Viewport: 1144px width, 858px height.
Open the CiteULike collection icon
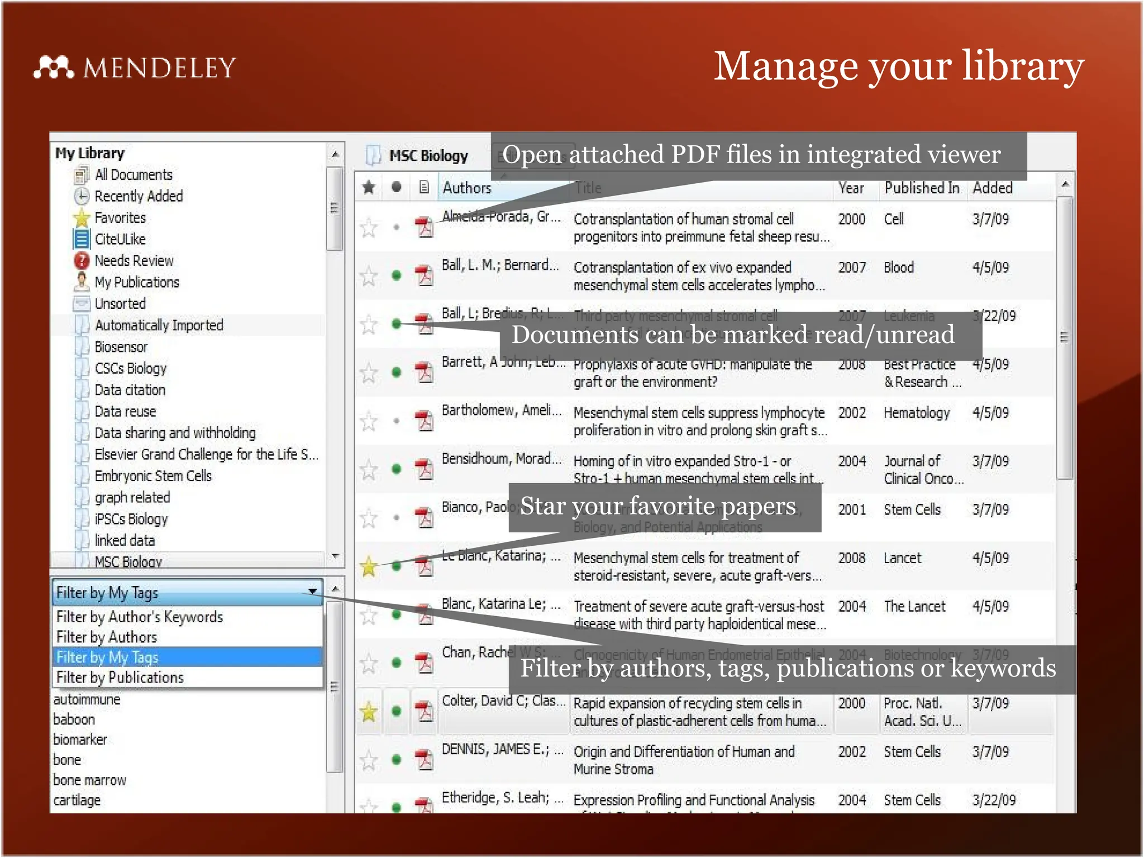82,239
